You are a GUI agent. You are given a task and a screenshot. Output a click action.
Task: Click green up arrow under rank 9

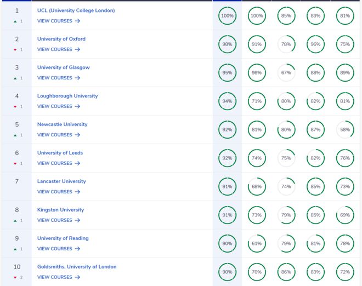[x=15, y=249]
